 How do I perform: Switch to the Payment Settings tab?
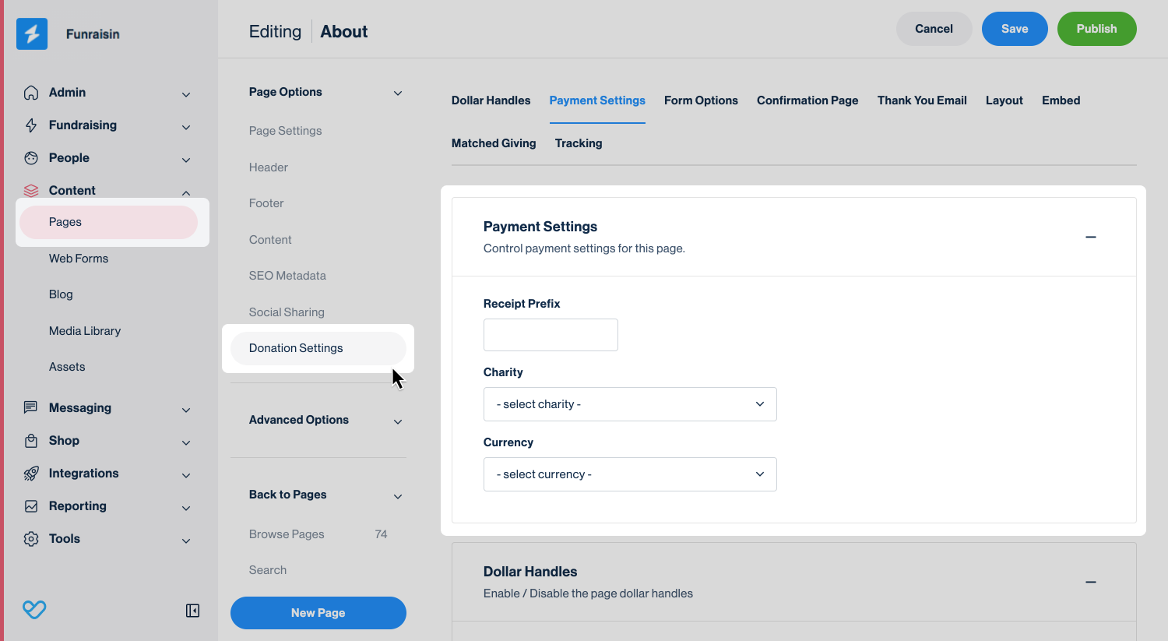point(597,100)
